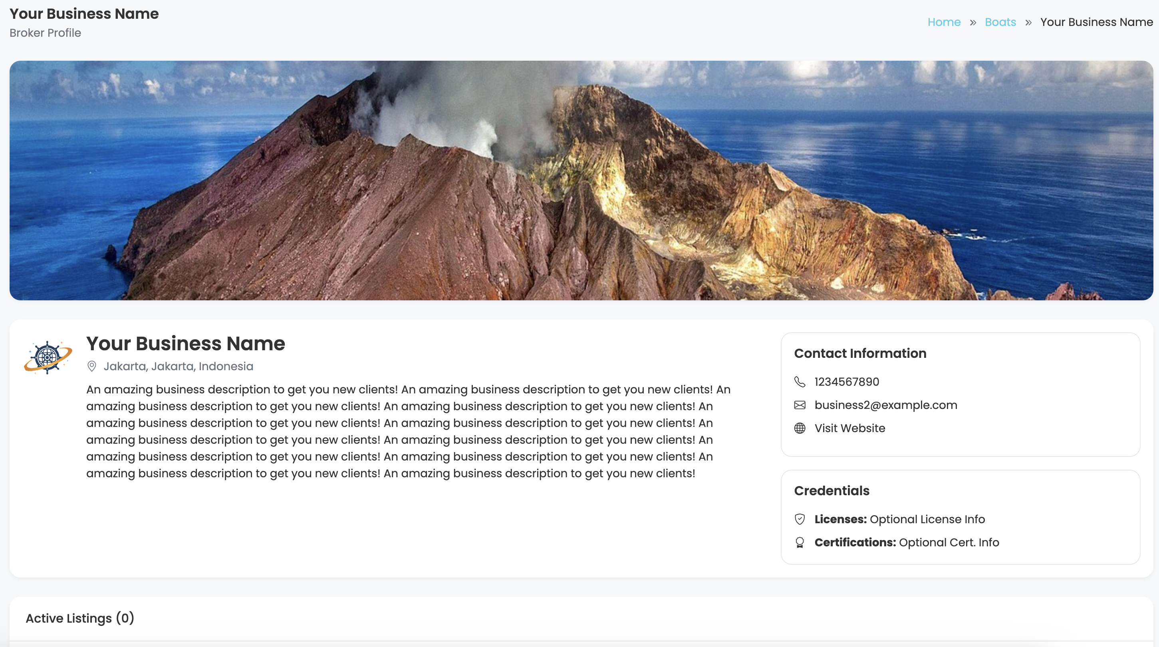Screen dimensions: 1159x647
Task: Click the Active Listings (0) heading
Action: point(80,618)
